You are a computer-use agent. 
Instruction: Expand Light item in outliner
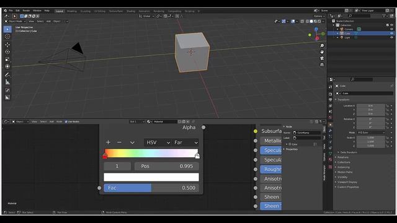point(337,37)
